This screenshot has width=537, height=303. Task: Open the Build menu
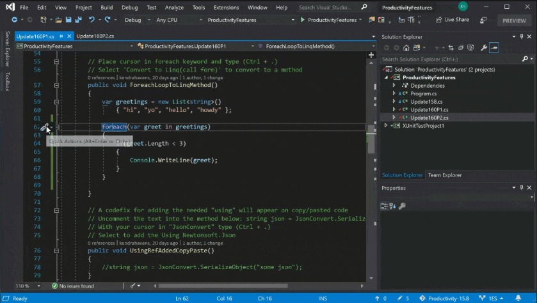106,7
